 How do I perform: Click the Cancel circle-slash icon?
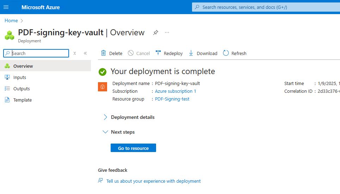[x=131, y=53]
